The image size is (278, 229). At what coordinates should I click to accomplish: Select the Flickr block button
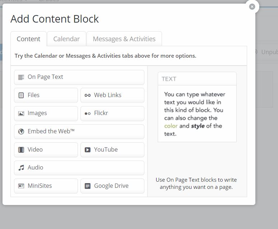[112, 113]
